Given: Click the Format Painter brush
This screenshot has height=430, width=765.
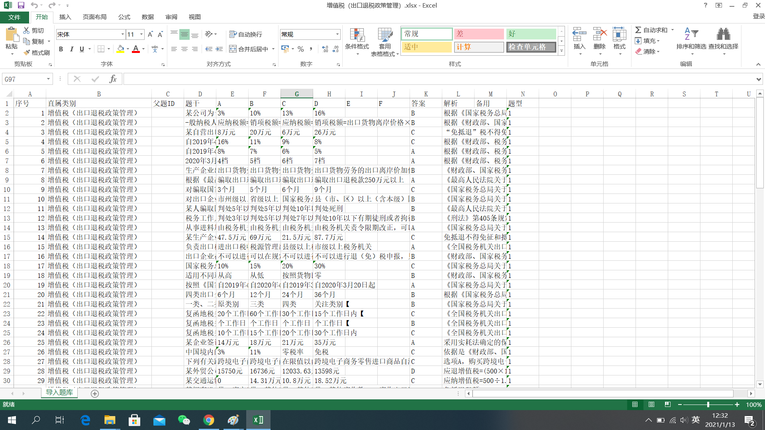Looking at the screenshot, I should pyautogui.click(x=36, y=53).
